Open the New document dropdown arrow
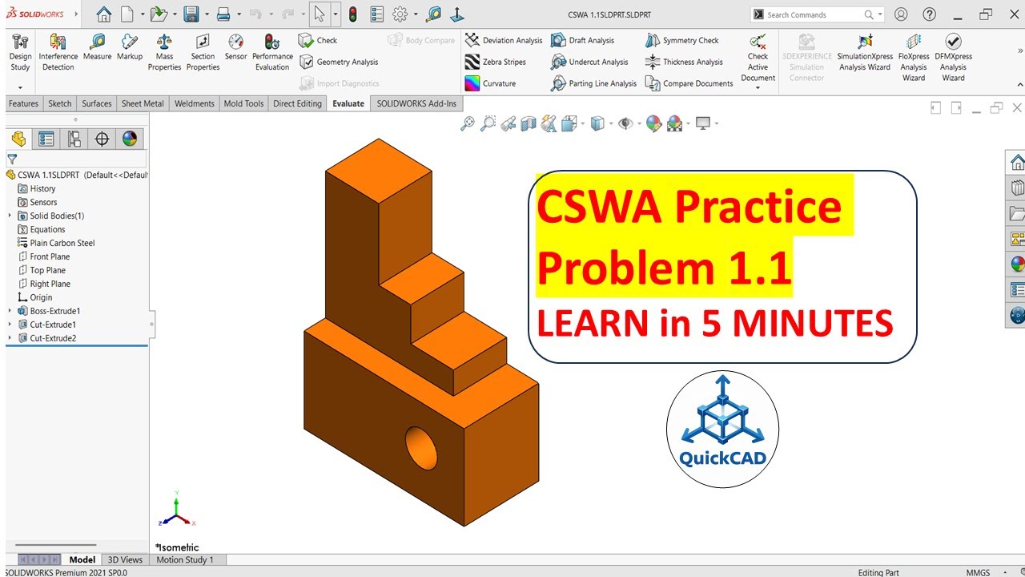Viewport: 1025px width, 577px height. point(143,14)
